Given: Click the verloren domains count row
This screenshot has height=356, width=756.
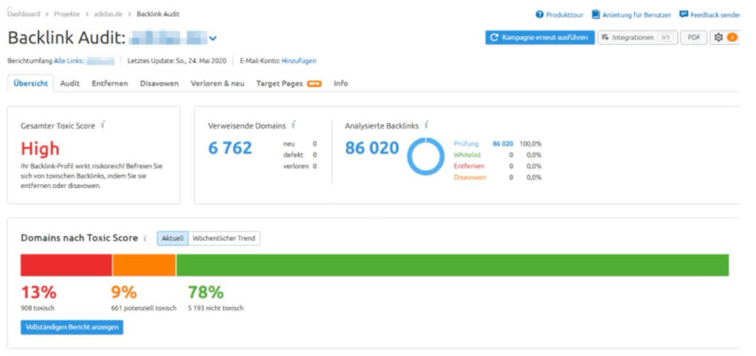Looking at the screenshot, I should coord(300,166).
